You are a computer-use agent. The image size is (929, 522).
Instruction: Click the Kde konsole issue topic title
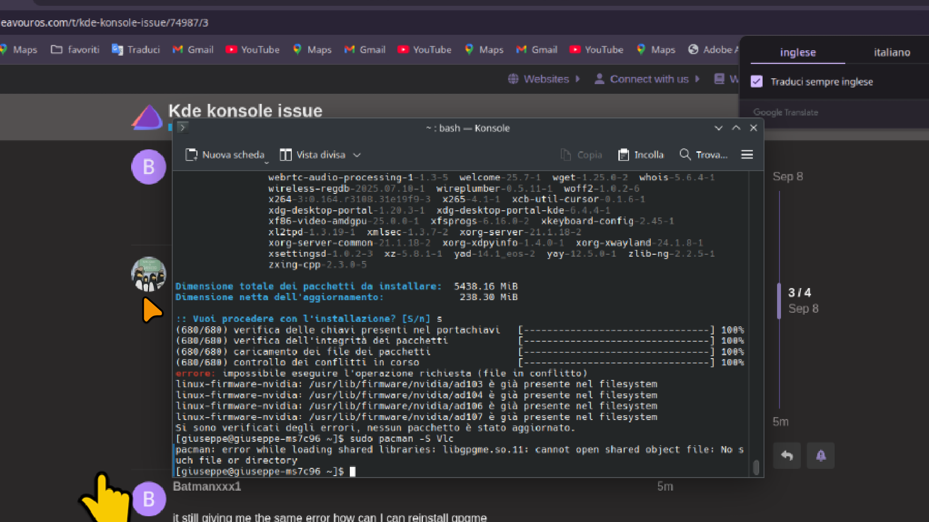pos(245,111)
